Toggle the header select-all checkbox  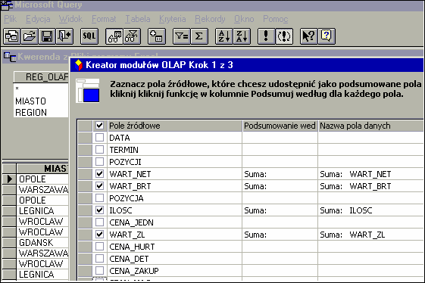pyautogui.click(x=99, y=126)
